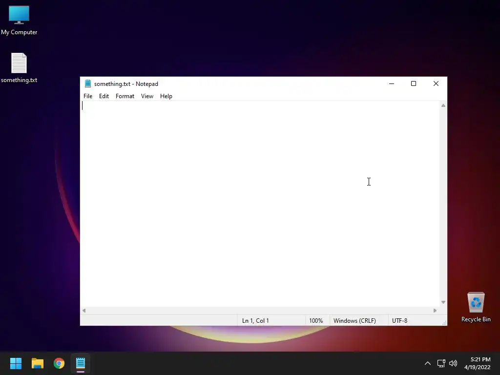The image size is (500, 375).
Task: Show hidden icons in the system tray
Action: pos(428,363)
